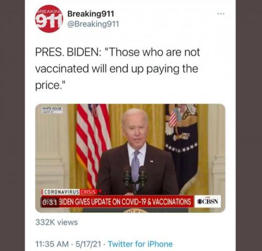
Task: Click the 5/17/21 date
Action: click(x=88, y=244)
